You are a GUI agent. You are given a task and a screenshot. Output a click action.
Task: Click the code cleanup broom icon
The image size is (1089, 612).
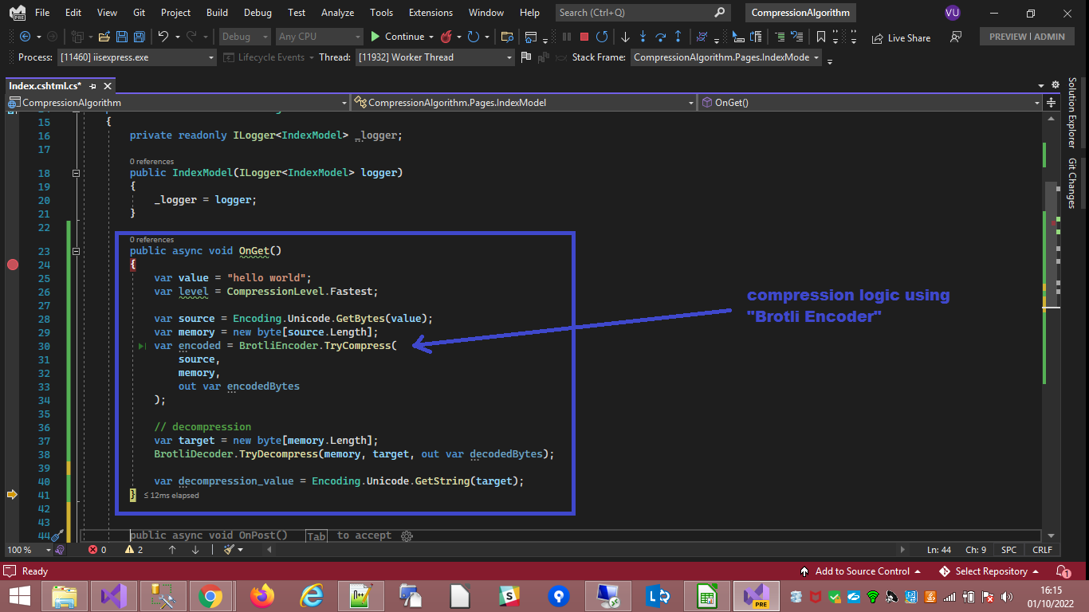coord(229,550)
